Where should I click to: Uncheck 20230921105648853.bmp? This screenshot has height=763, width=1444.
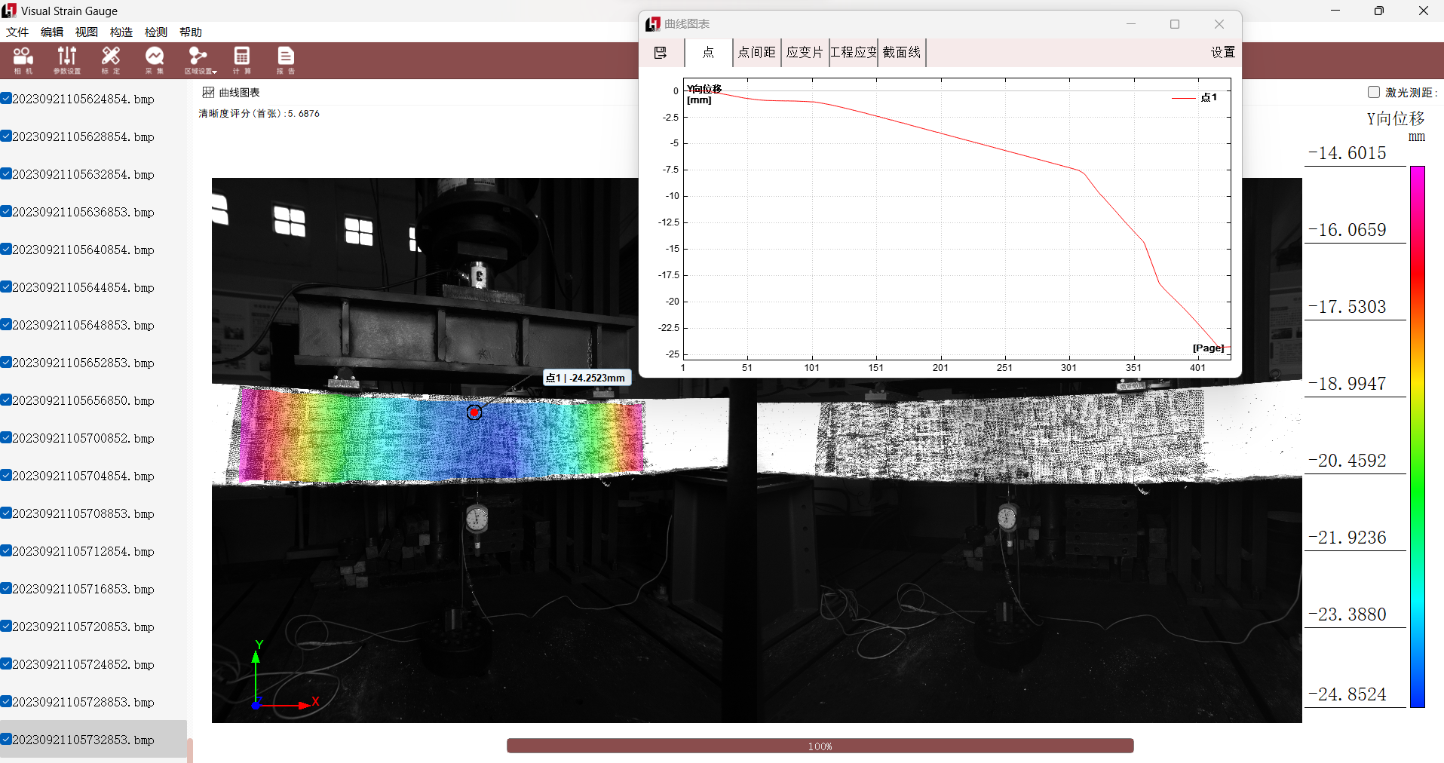tap(6, 324)
